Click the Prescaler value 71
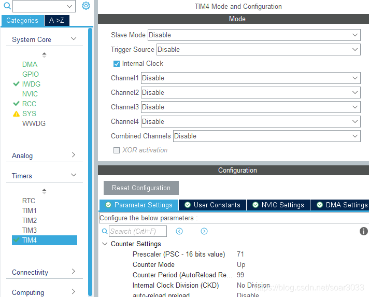The width and height of the screenshot is (369, 297). coord(240,254)
